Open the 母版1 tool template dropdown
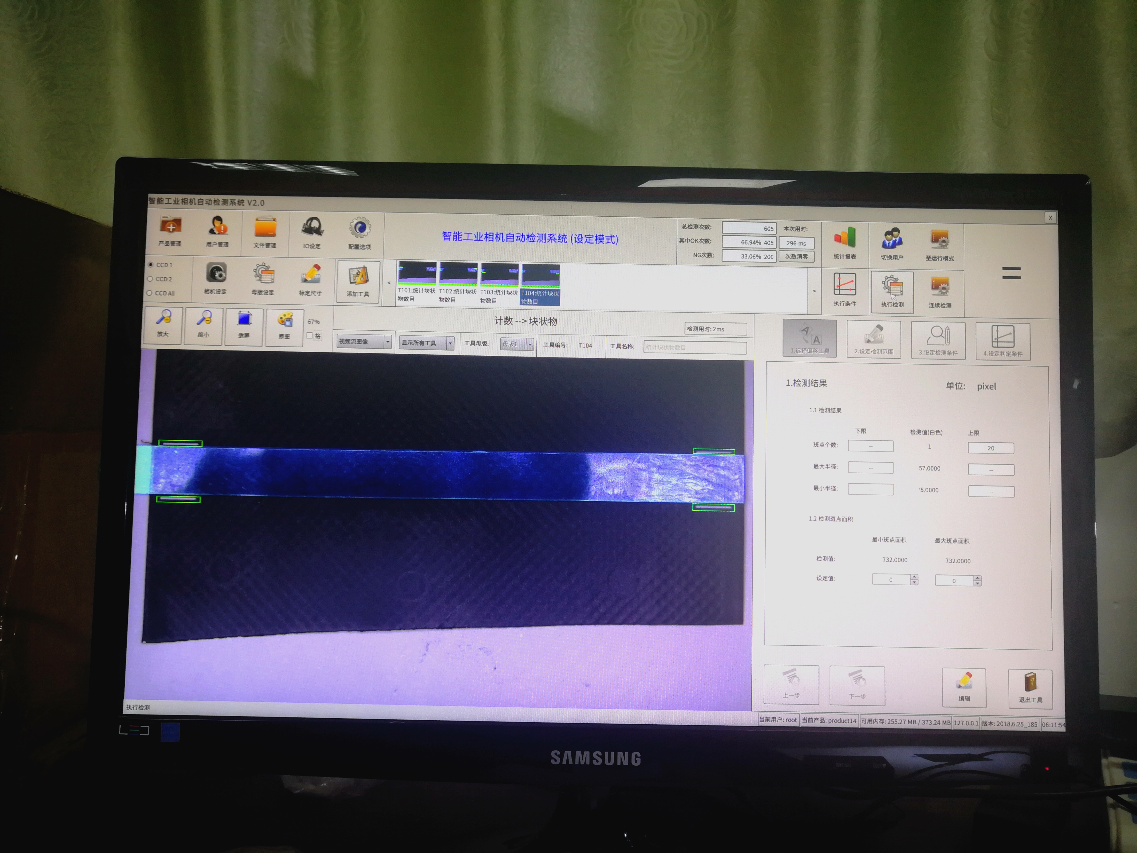The image size is (1137, 853). click(x=517, y=344)
